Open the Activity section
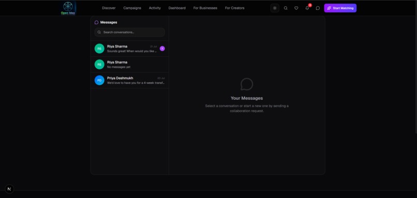 point(155,8)
